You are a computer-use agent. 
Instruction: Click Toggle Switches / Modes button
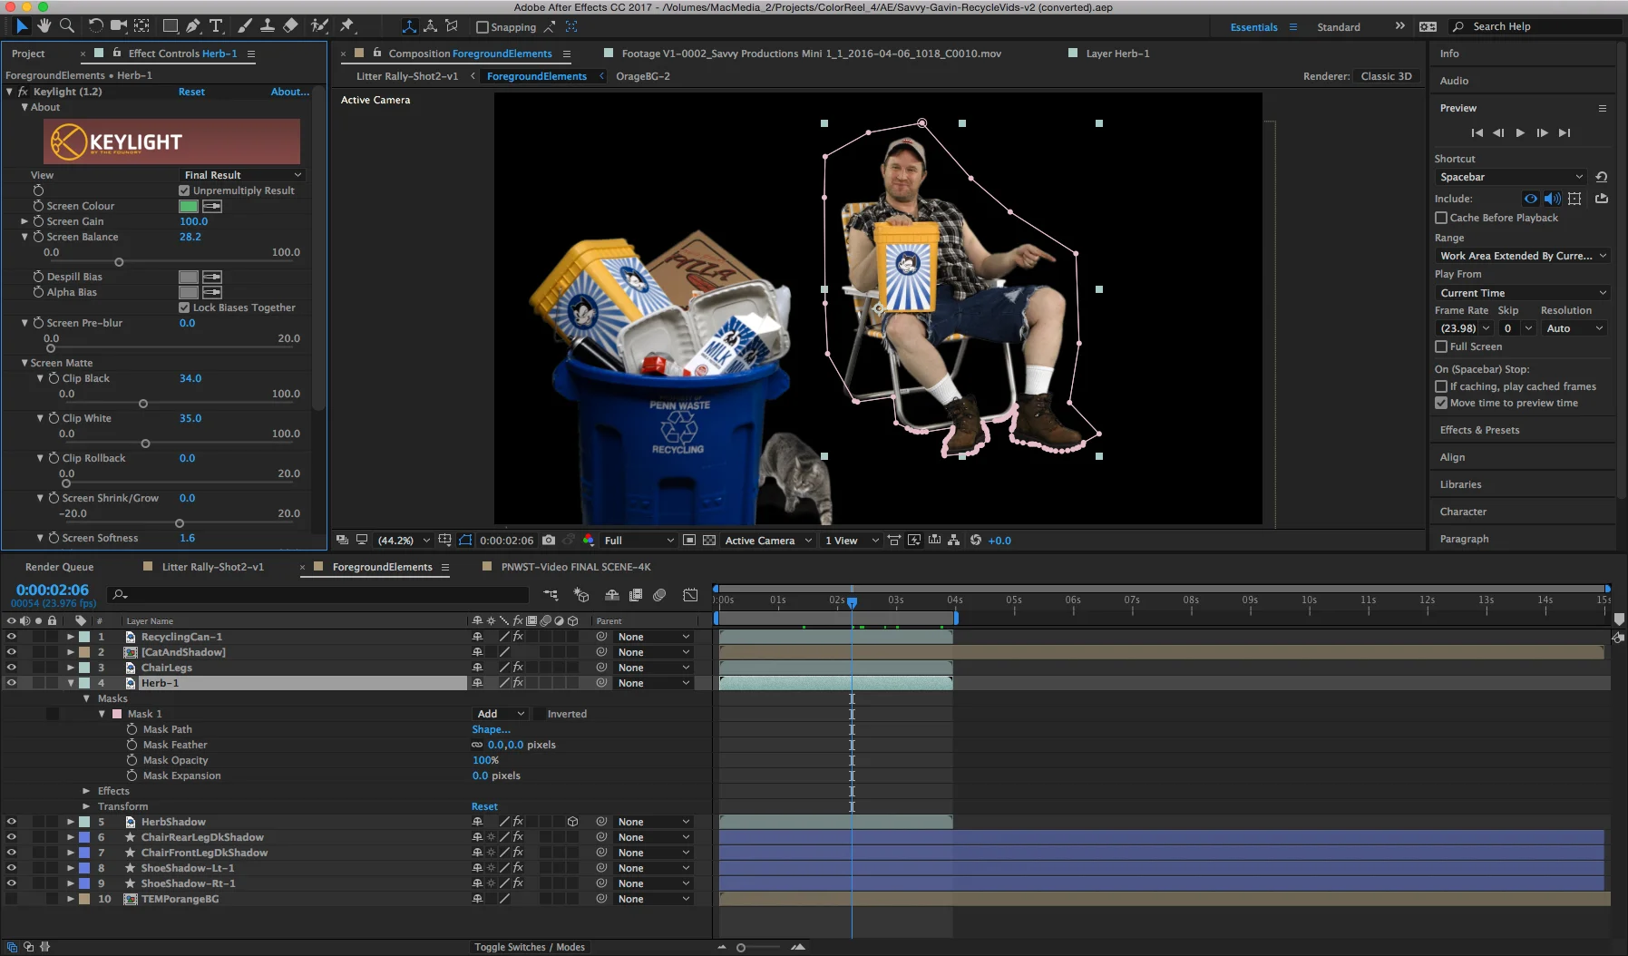(x=529, y=947)
